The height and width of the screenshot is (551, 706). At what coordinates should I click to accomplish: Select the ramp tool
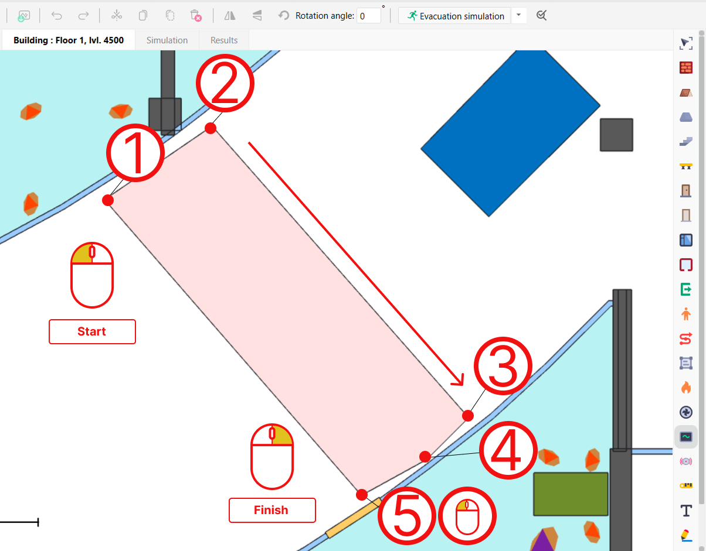(x=686, y=93)
